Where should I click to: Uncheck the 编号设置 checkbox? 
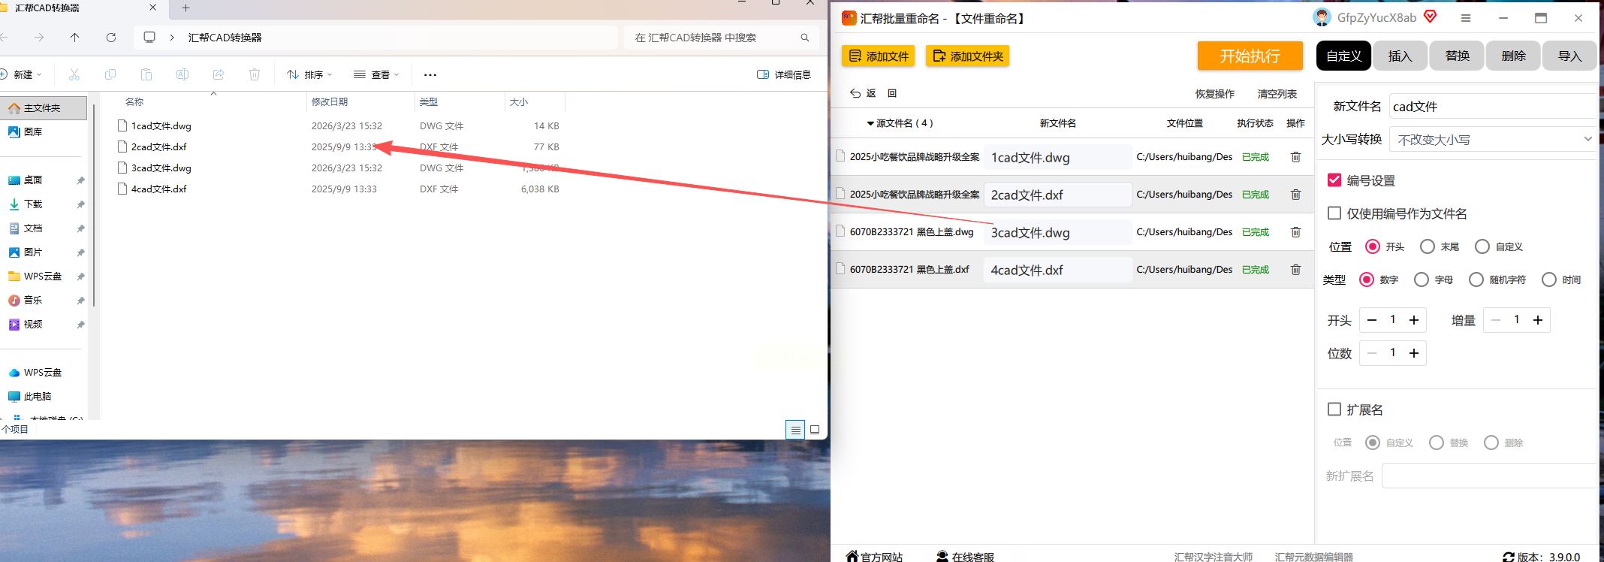[1334, 180]
